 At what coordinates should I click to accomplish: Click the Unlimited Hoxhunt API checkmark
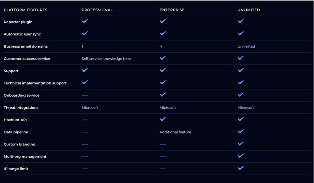pos(241,119)
